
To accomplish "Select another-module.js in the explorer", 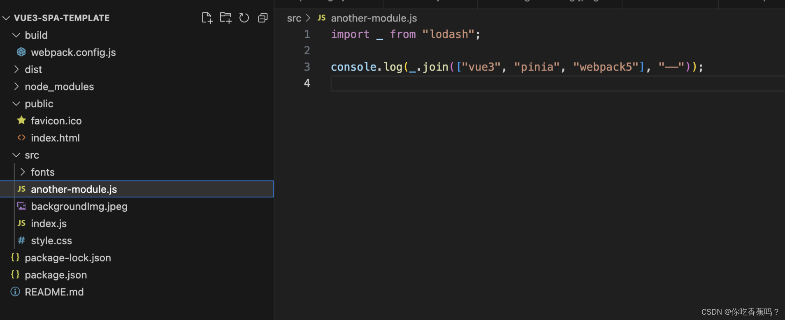I will pos(137,189).
